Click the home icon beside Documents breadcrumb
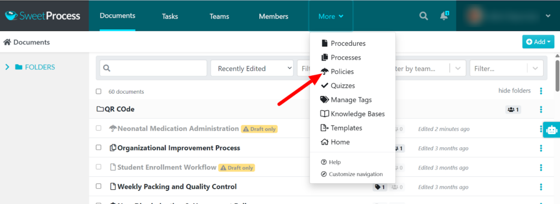The height and width of the screenshot is (204, 560). pyautogui.click(x=7, y=42)
